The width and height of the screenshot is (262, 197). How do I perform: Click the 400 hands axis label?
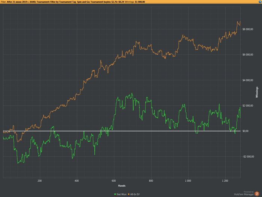[77, 181]
